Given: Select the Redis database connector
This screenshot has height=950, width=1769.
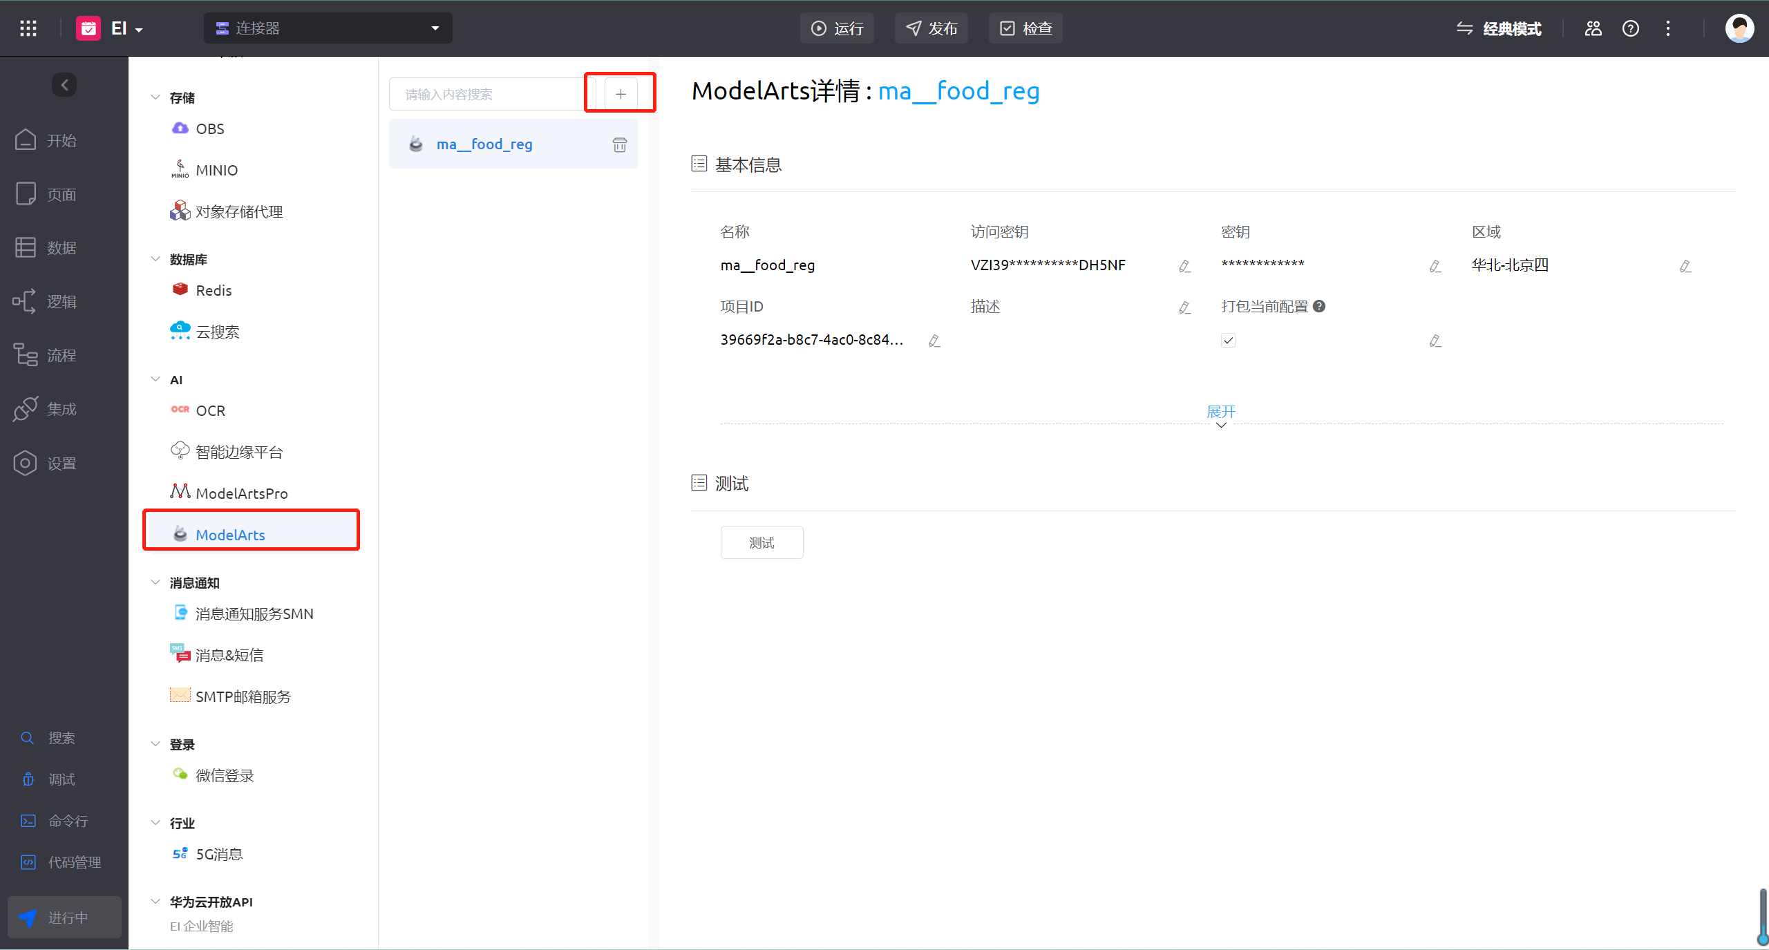Looking at the screenshot, I should point(213,289).
